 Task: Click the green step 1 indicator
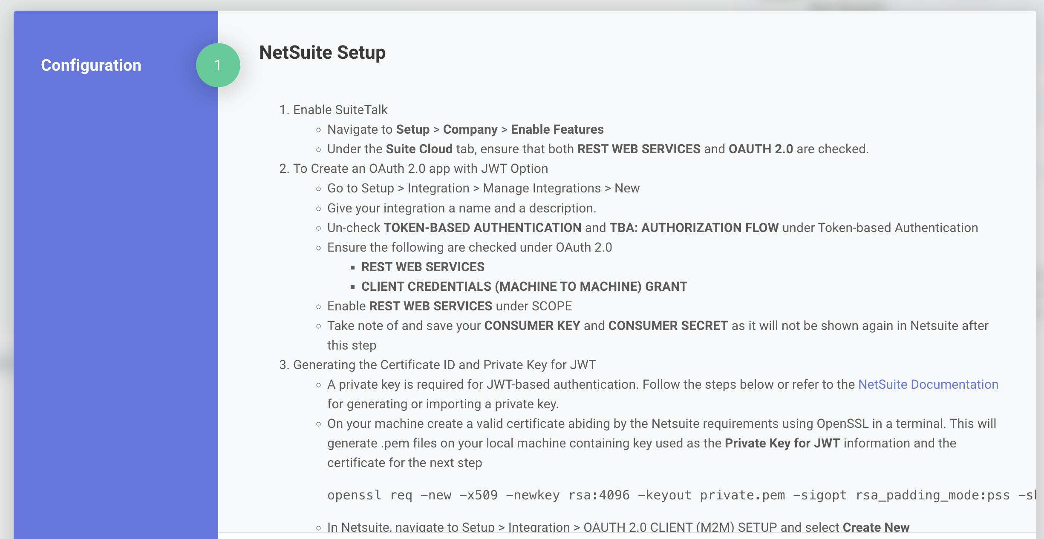coord(218,64)
